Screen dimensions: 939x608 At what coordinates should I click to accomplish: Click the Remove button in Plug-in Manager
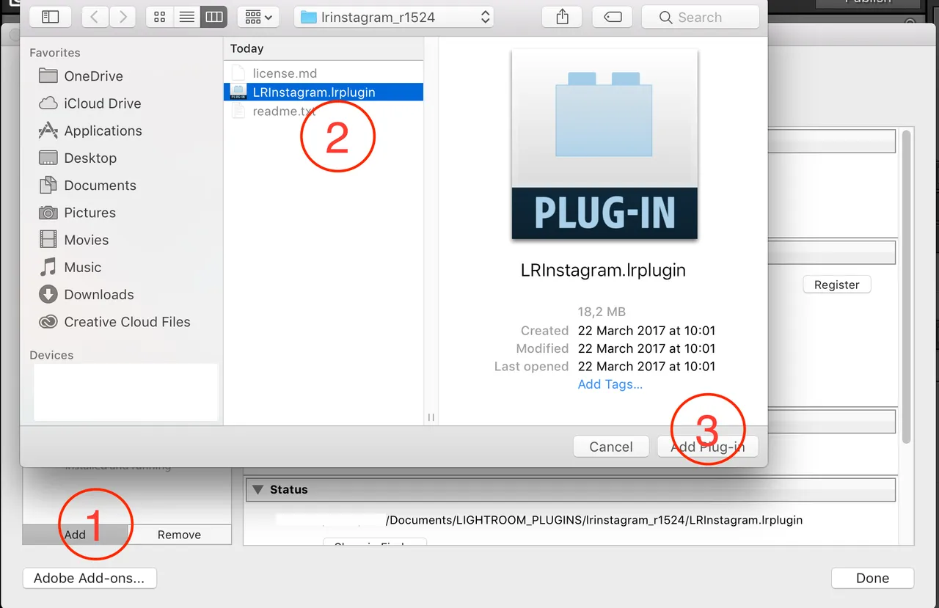coord(179,535)
